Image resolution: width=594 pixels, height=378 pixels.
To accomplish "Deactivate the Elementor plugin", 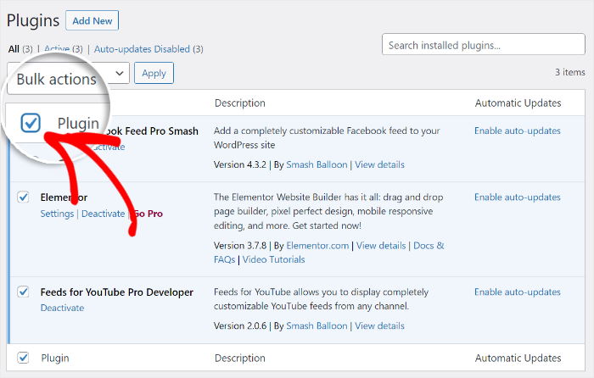I will click(x=103, y=214).
